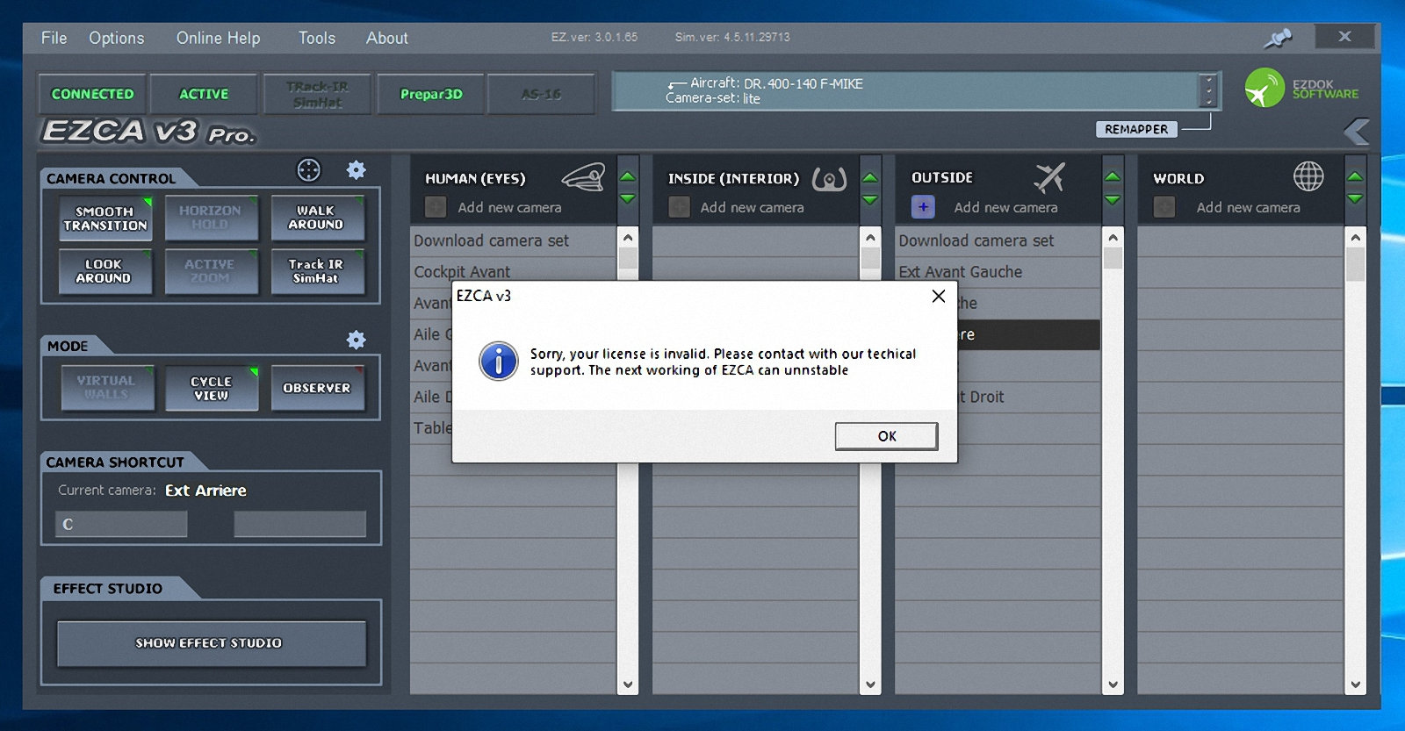Viewport: 1405px width, 731px height.
Task: Toggle Virtual Walls mode
Action: coord(106,388)
